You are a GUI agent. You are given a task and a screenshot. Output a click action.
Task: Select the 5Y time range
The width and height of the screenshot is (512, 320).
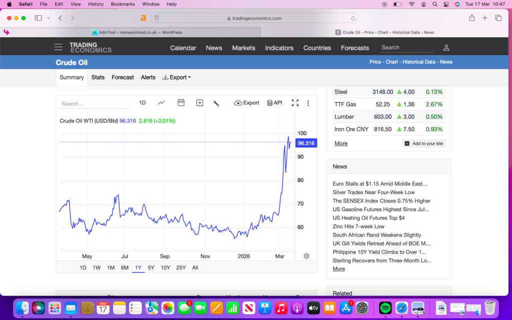151,267
